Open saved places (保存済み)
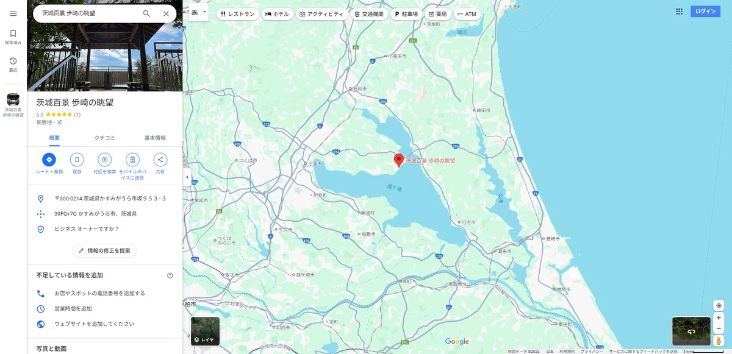Image resolution: width=732 pixels, height=354 pixels. point(13,37)
